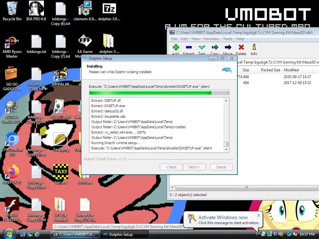This screenshot has height=239, width=319.
Task: Select the loldongs.txt file icon
Action: coord(36,44)
